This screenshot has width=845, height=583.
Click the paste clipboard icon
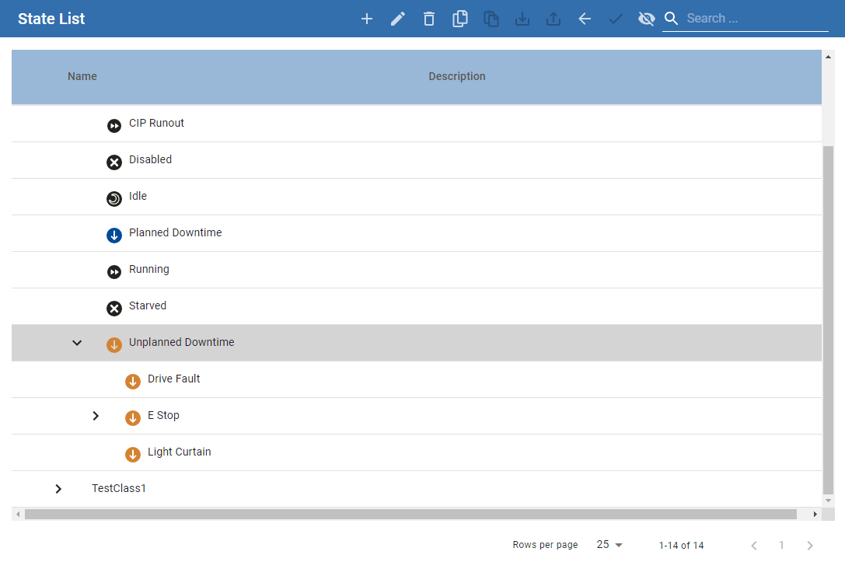(x=491, y=19)
